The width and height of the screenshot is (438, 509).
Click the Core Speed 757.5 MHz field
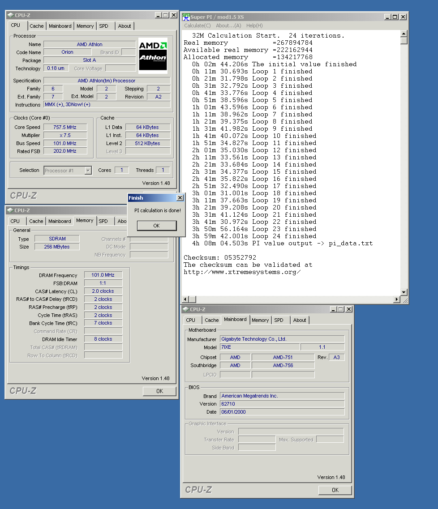click(65, 127)
